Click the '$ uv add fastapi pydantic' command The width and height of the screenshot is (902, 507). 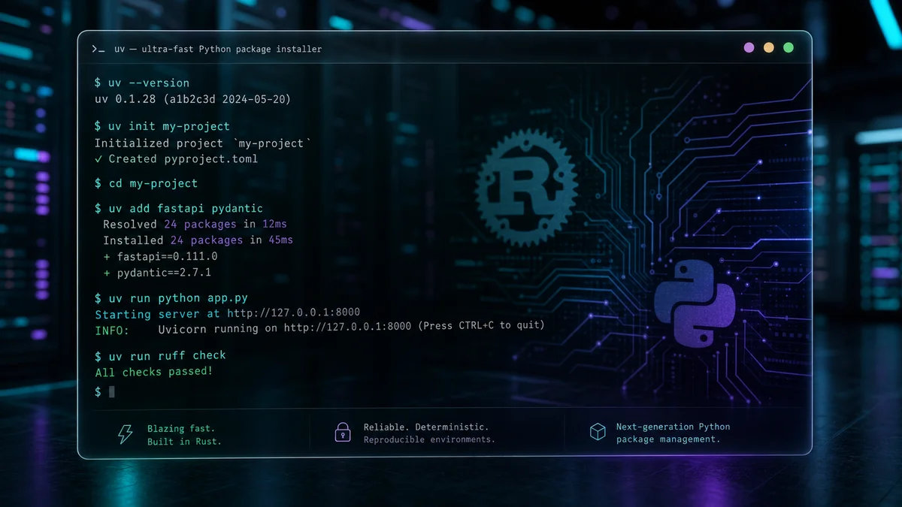(179, 208)
